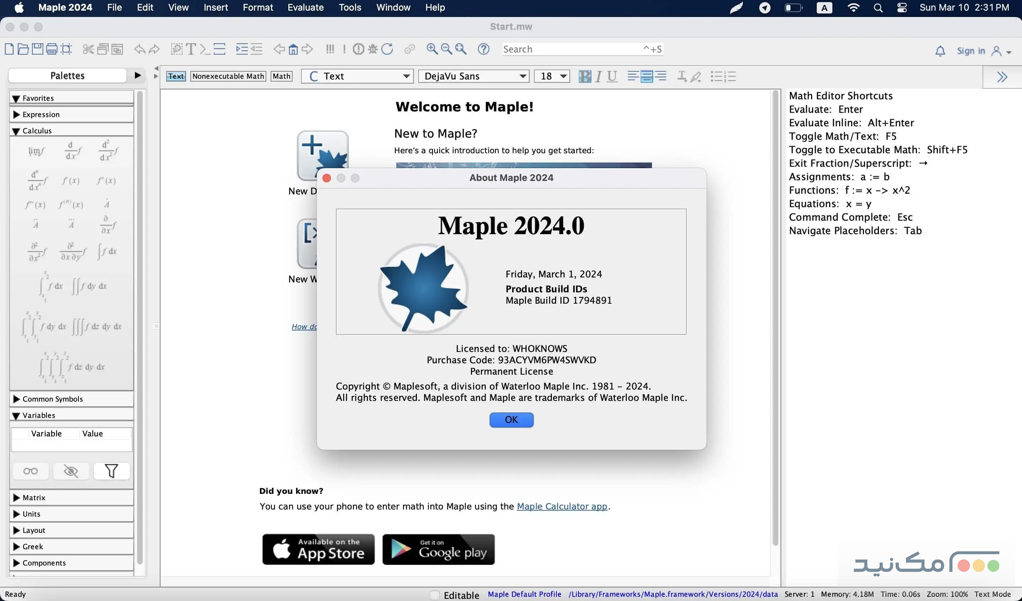Open the Maple Calculator app link

tap(562, 506)
